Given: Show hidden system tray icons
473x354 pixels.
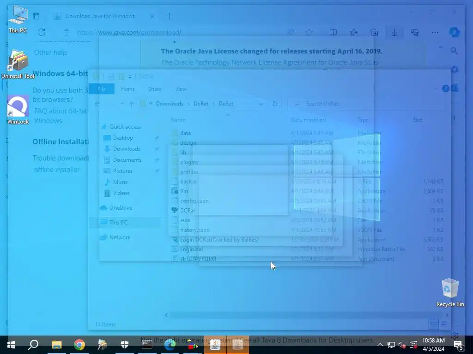Looking at the screenshot, I should [380, 345].
